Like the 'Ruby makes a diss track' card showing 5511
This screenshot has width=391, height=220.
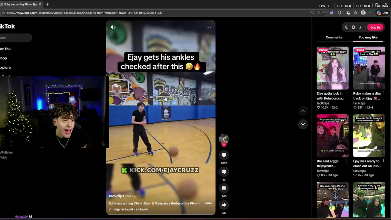[355, 108]
